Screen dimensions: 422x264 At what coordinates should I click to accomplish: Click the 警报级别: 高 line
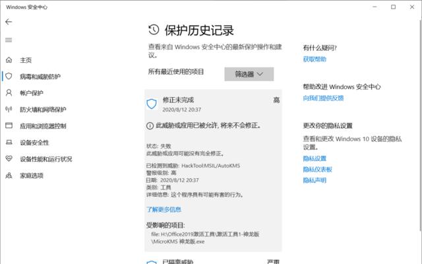click(x=162, y=173)
